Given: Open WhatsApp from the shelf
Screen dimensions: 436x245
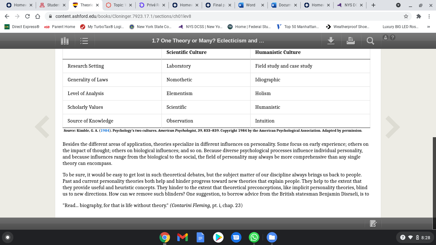Looking at the screenshot, I should 254,237.
